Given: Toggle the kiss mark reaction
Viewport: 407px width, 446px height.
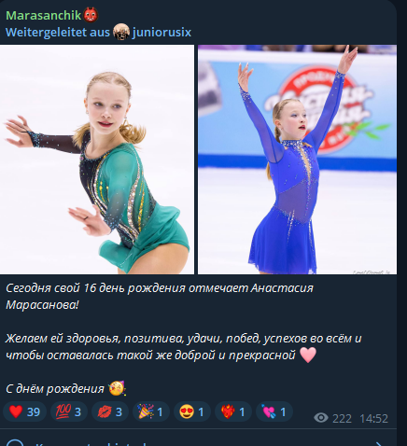Looking at the screenshot, I should tap(110, 411).
